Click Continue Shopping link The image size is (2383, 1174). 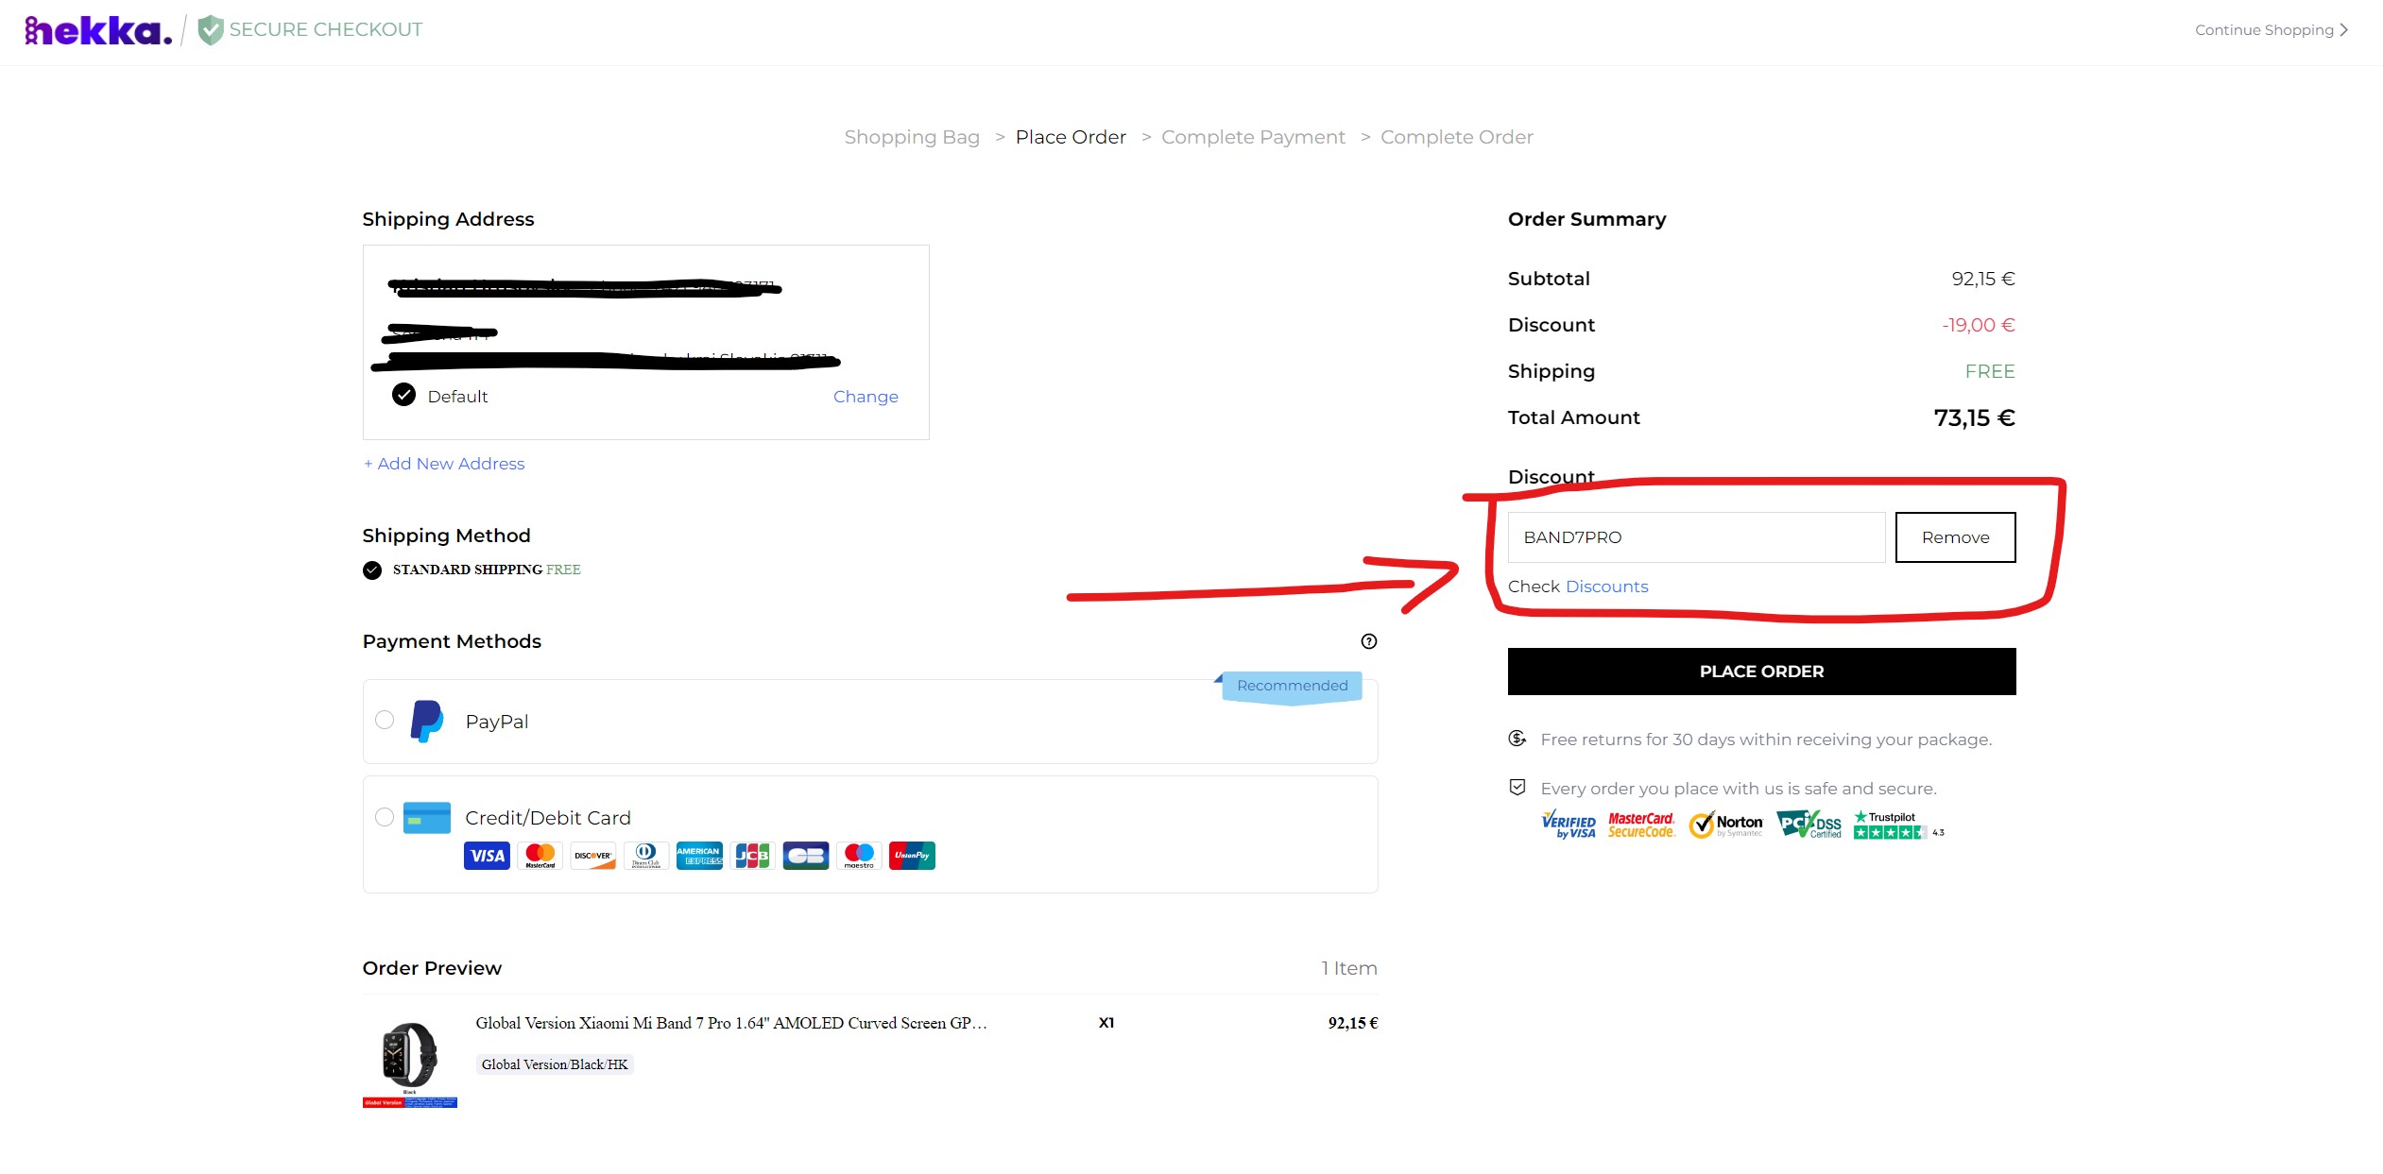coord(2272,30)
